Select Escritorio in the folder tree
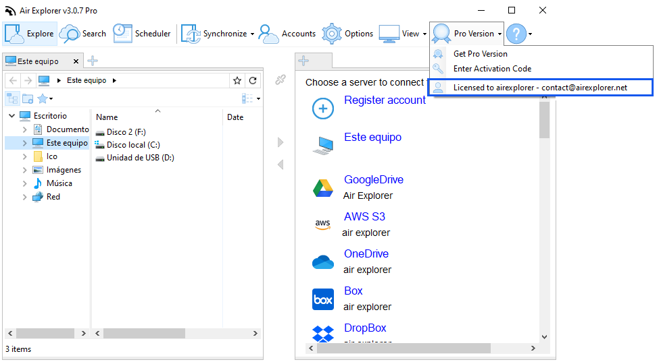Image resolution: width=659 pixels, height=362 pixels. pos(50,116)
